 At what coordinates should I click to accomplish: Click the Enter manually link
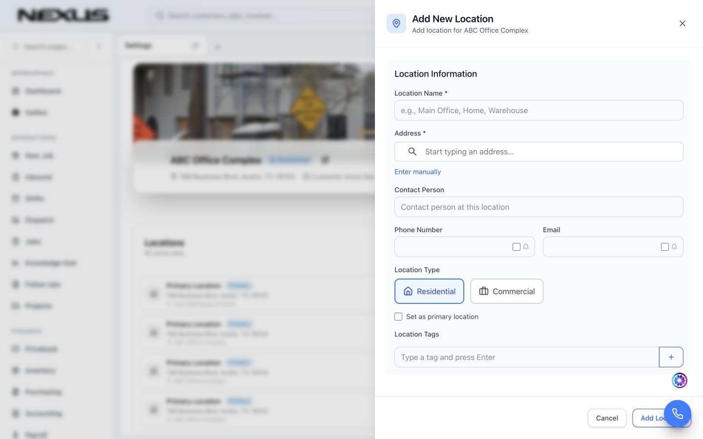point(417,172)
